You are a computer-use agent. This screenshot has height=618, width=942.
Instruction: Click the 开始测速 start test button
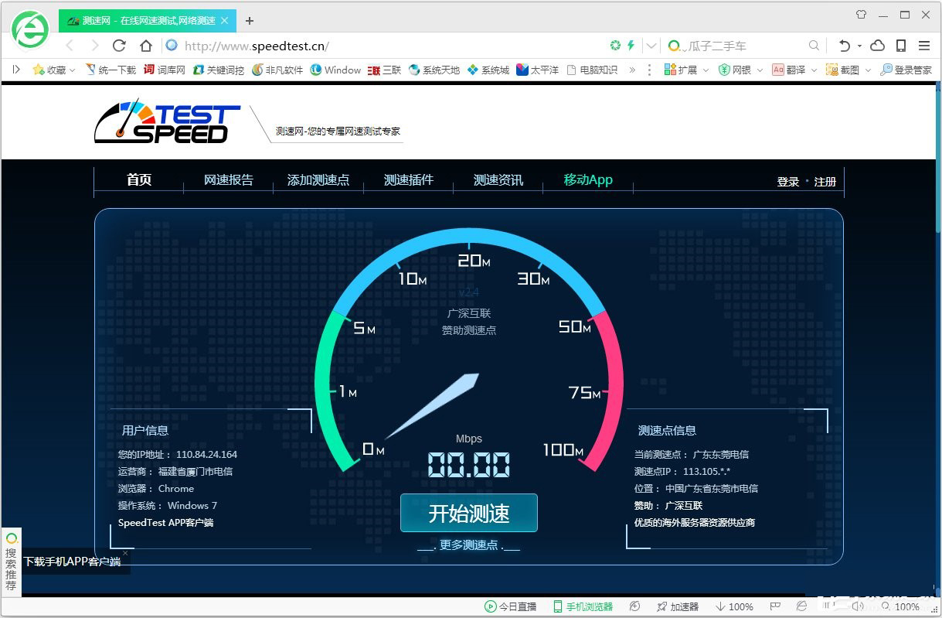469,514
